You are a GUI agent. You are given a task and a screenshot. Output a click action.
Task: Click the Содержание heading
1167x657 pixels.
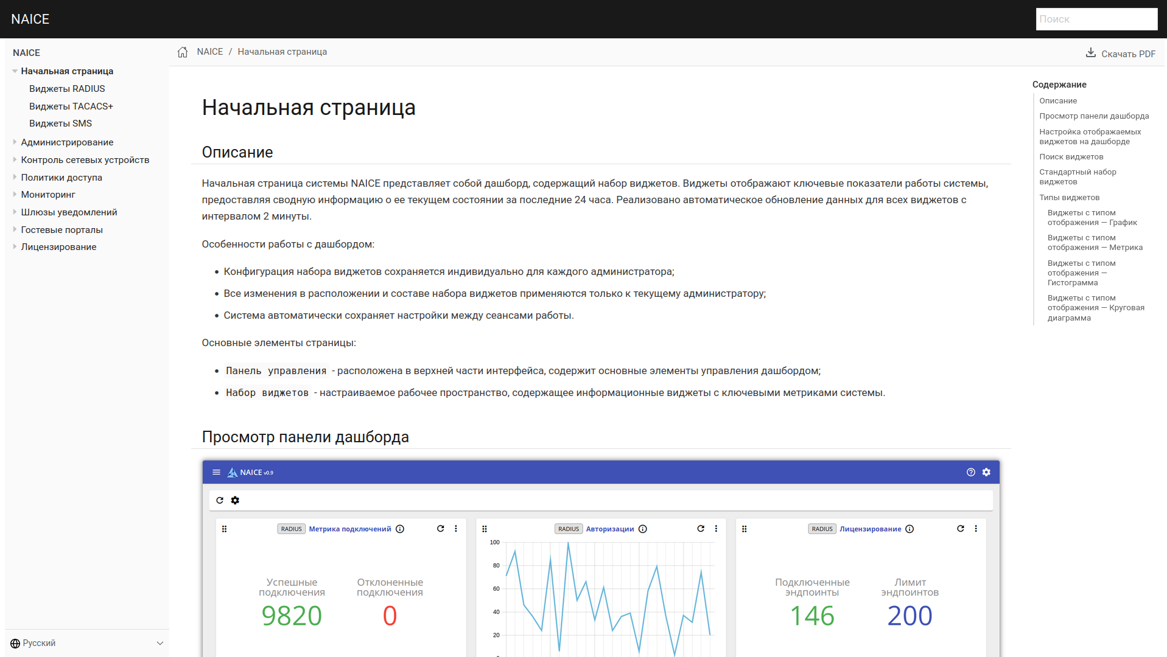coord(1059,85)
